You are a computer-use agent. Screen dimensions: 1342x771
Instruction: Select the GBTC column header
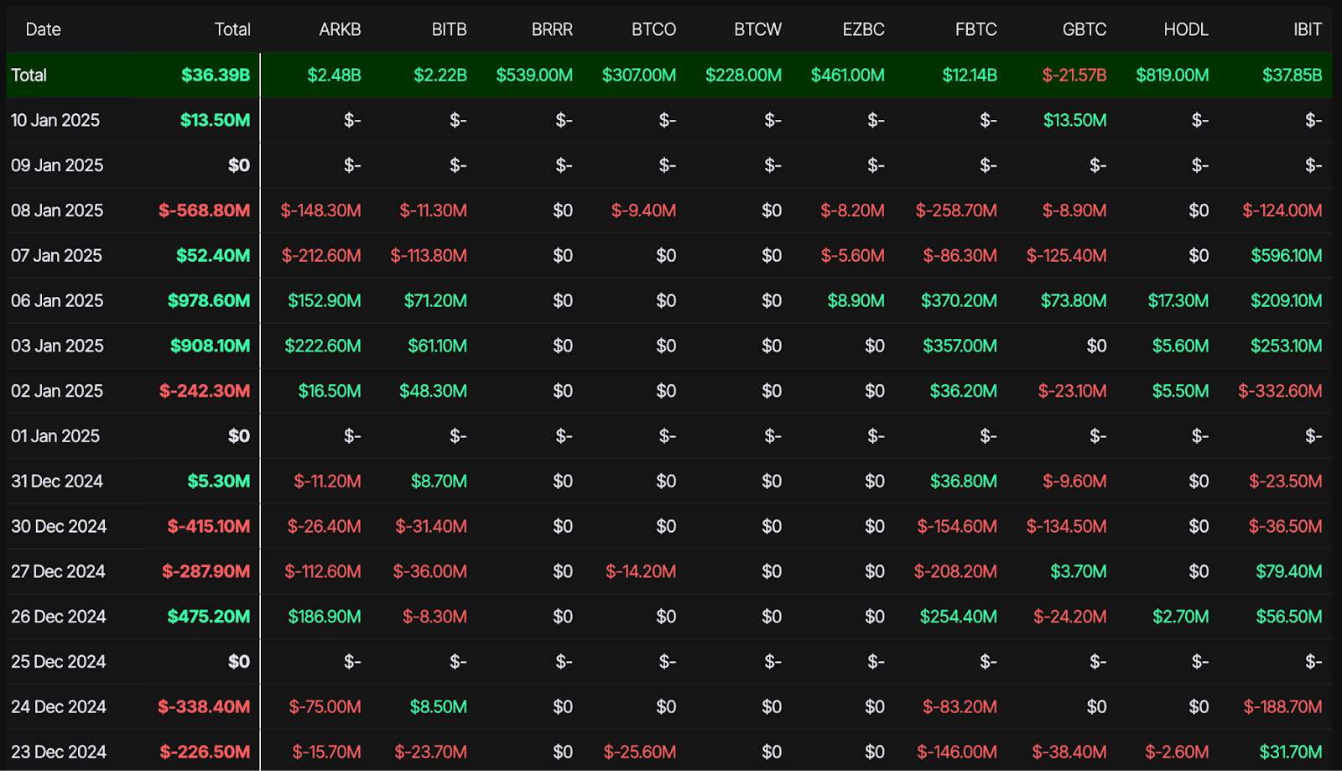coord(1085,29)
